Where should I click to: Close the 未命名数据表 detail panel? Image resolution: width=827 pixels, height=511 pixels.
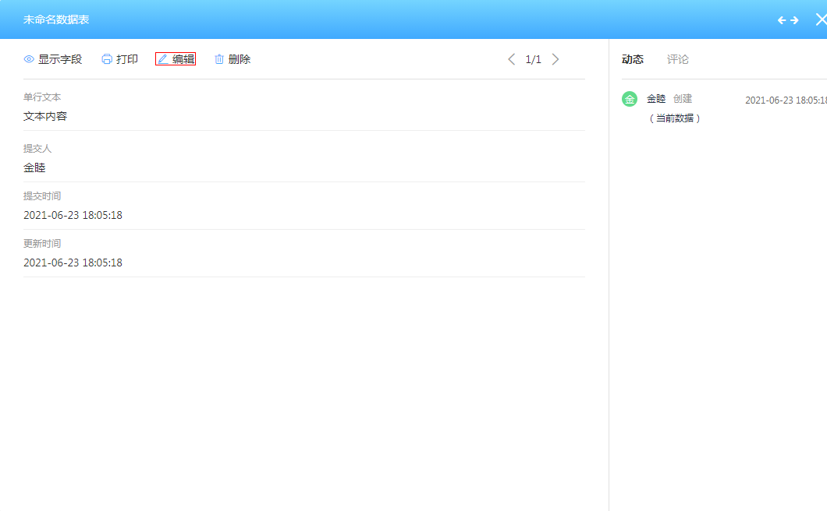820,20
